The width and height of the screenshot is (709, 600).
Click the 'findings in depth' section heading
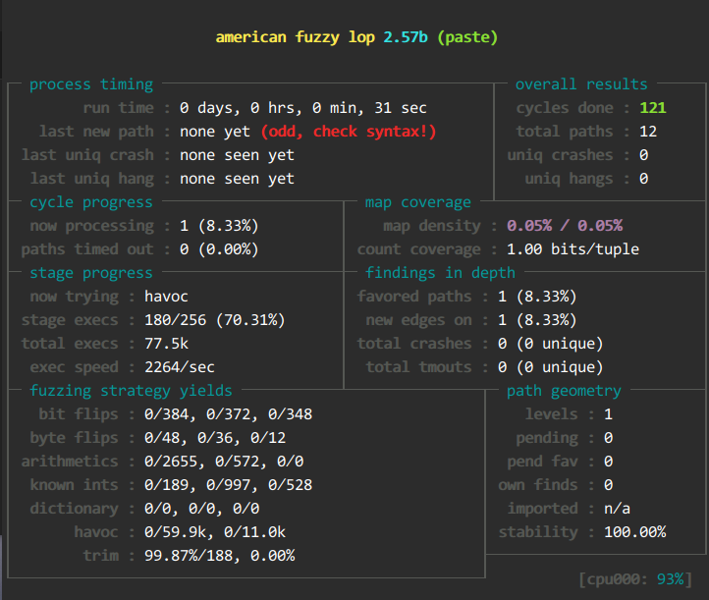pos(440,273)
